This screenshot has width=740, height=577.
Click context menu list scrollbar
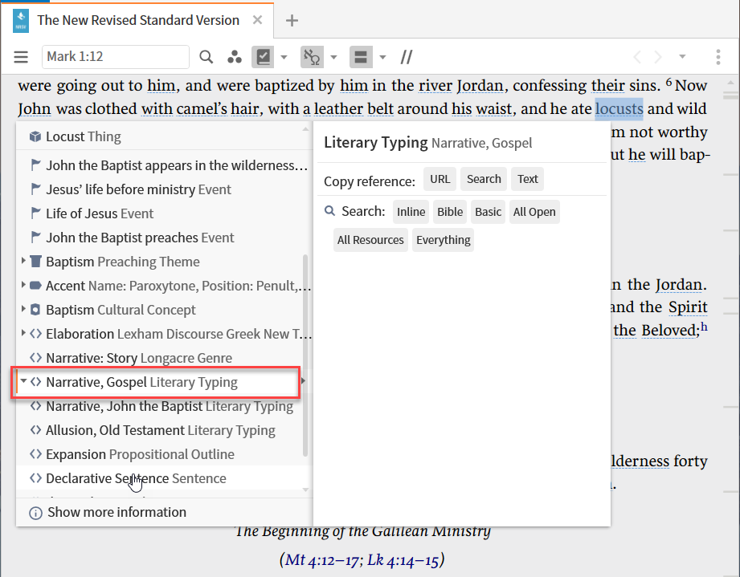(x=305, y=356)
